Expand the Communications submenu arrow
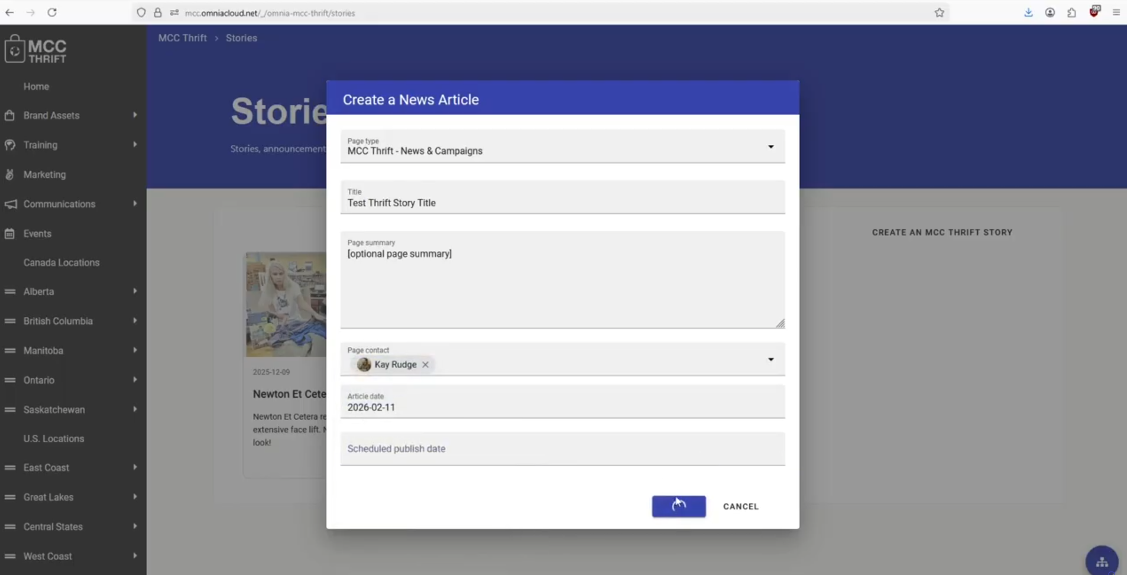Screen dimensions: 1127x575 click(x=135, y=204)
